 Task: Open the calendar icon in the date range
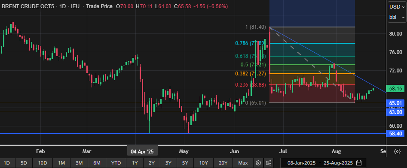(x=359, y=163)
